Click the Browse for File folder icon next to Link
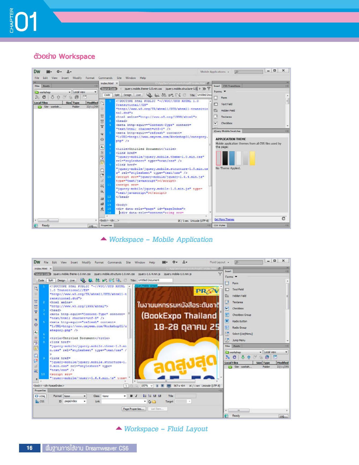This screenshot has height=465, width=359. point(154,402)
